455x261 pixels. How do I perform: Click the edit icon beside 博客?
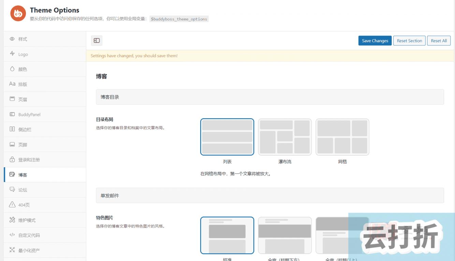pos(12,174)
